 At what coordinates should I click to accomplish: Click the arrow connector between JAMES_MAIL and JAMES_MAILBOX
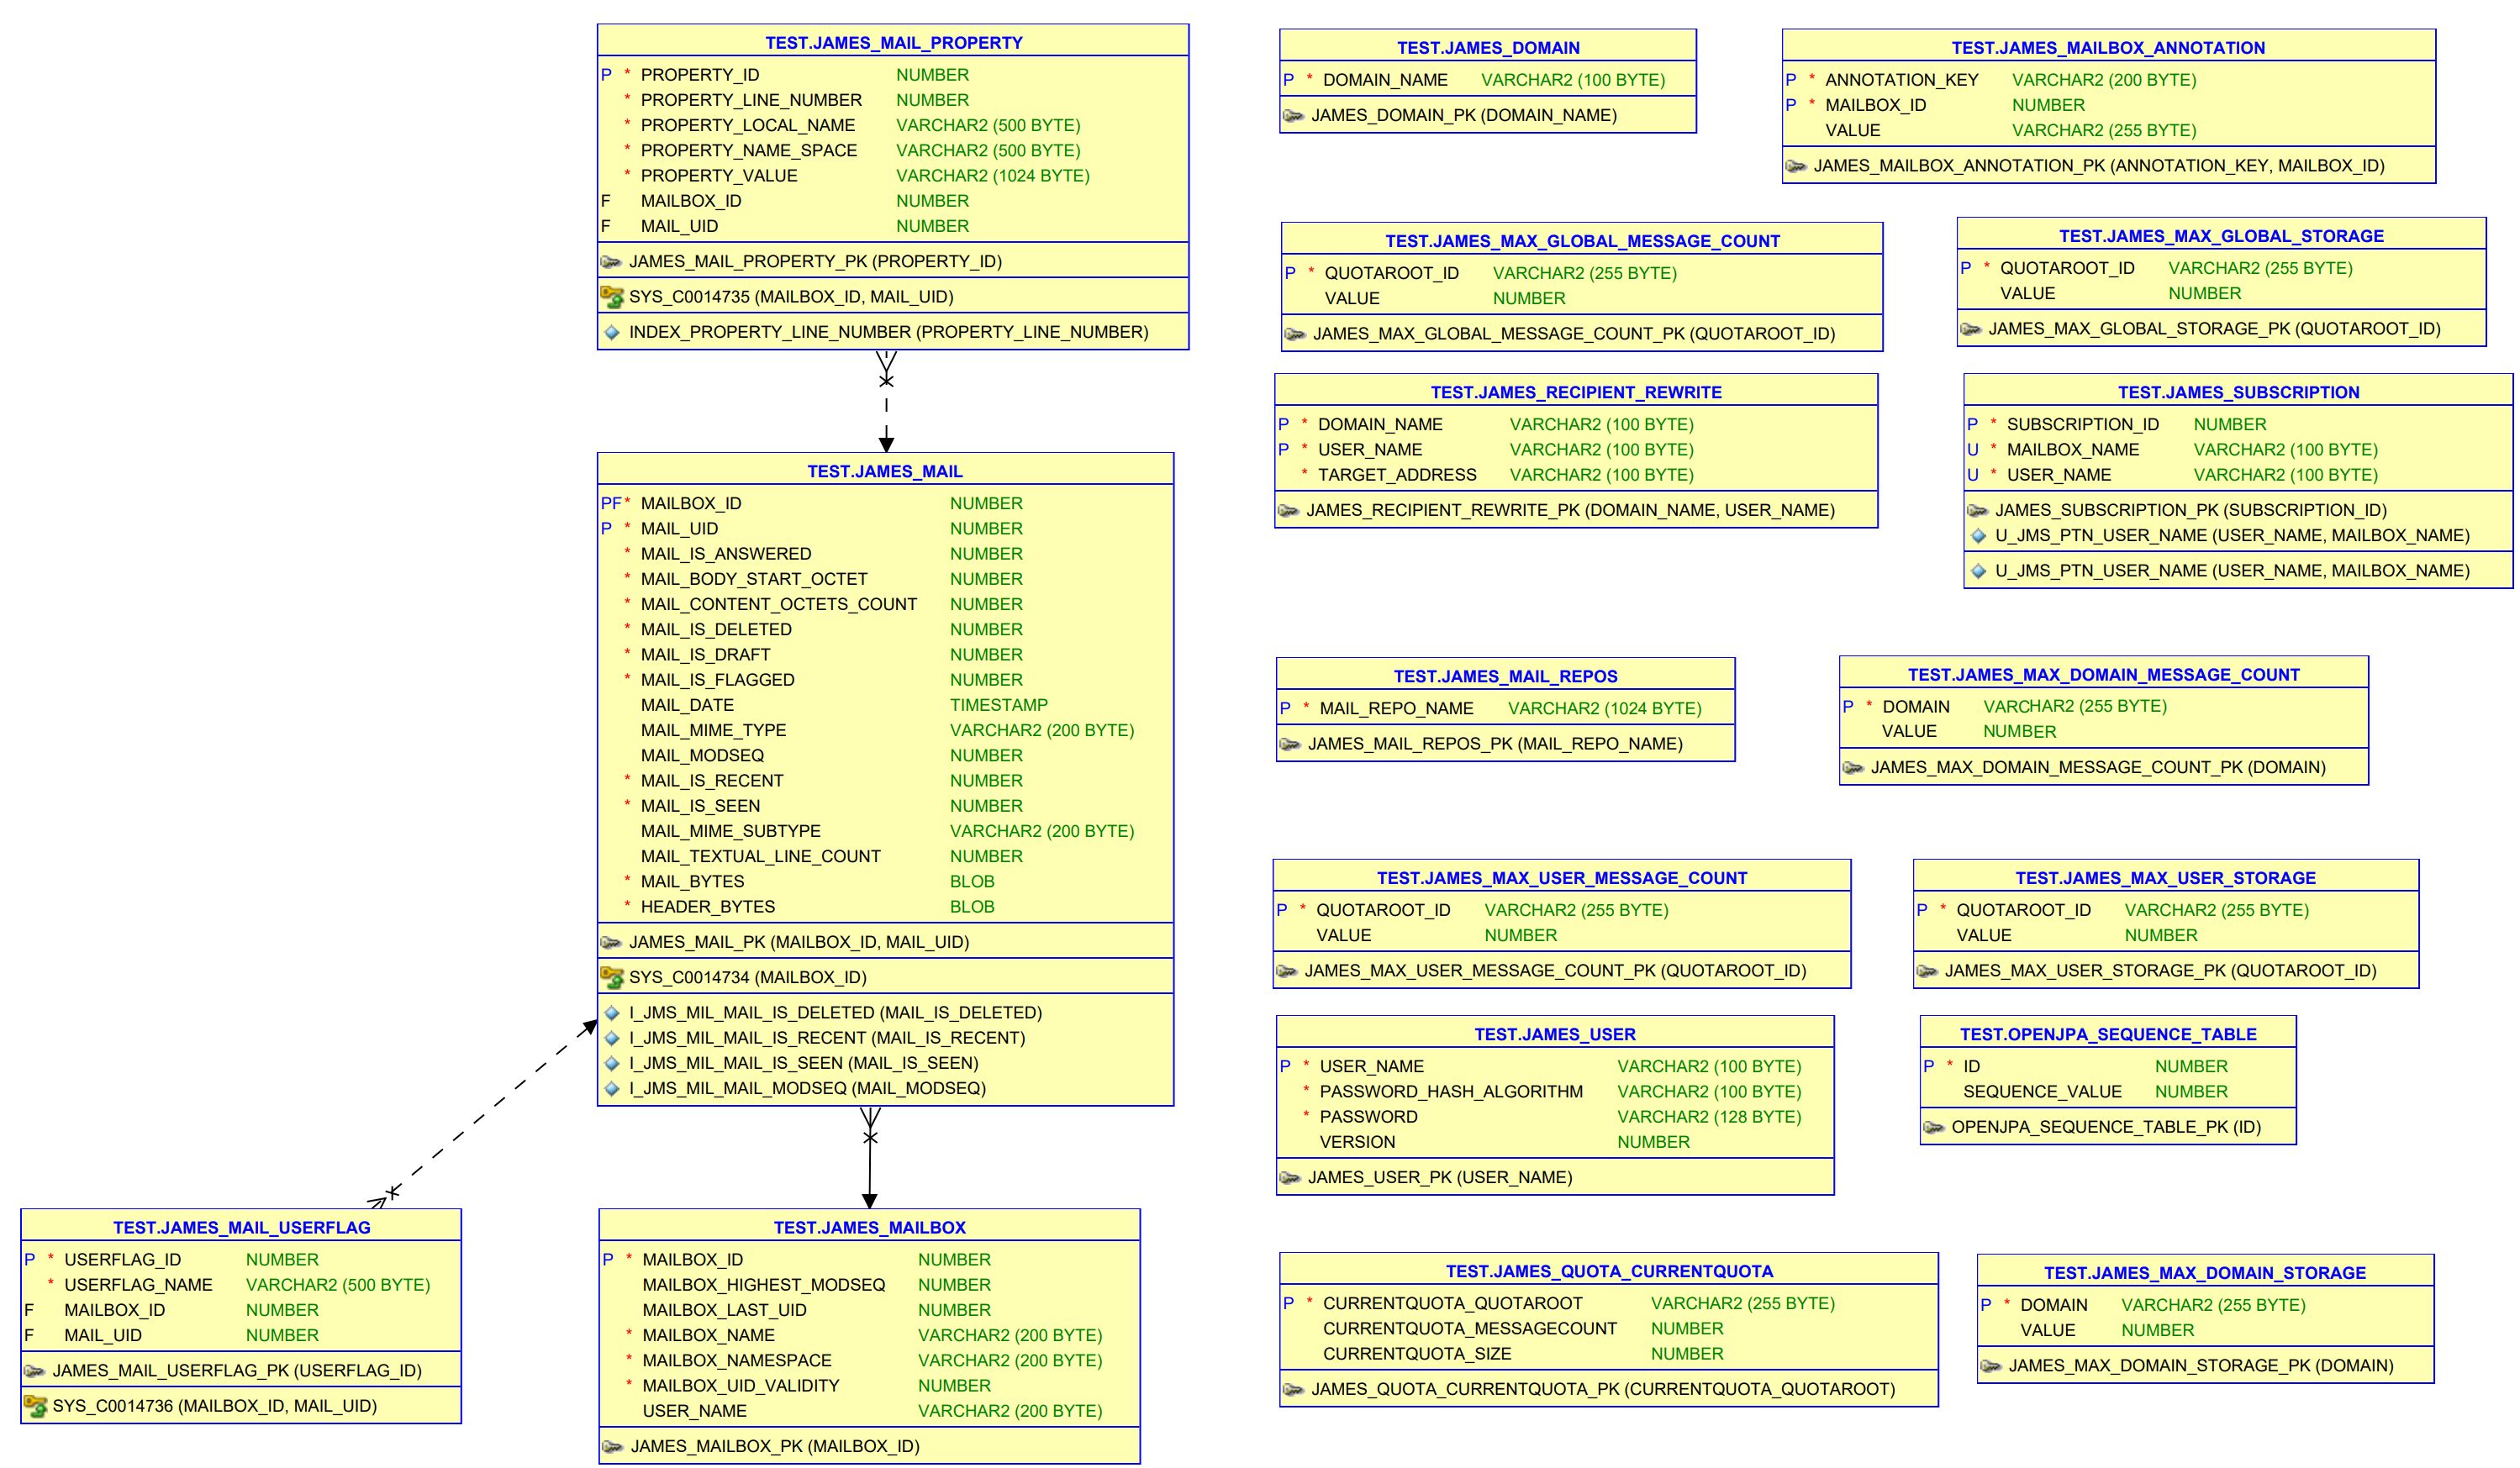pyautogui.click(x=869, y=1168)
